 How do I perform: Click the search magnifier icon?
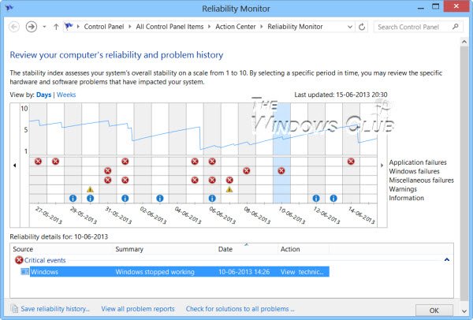456,27
